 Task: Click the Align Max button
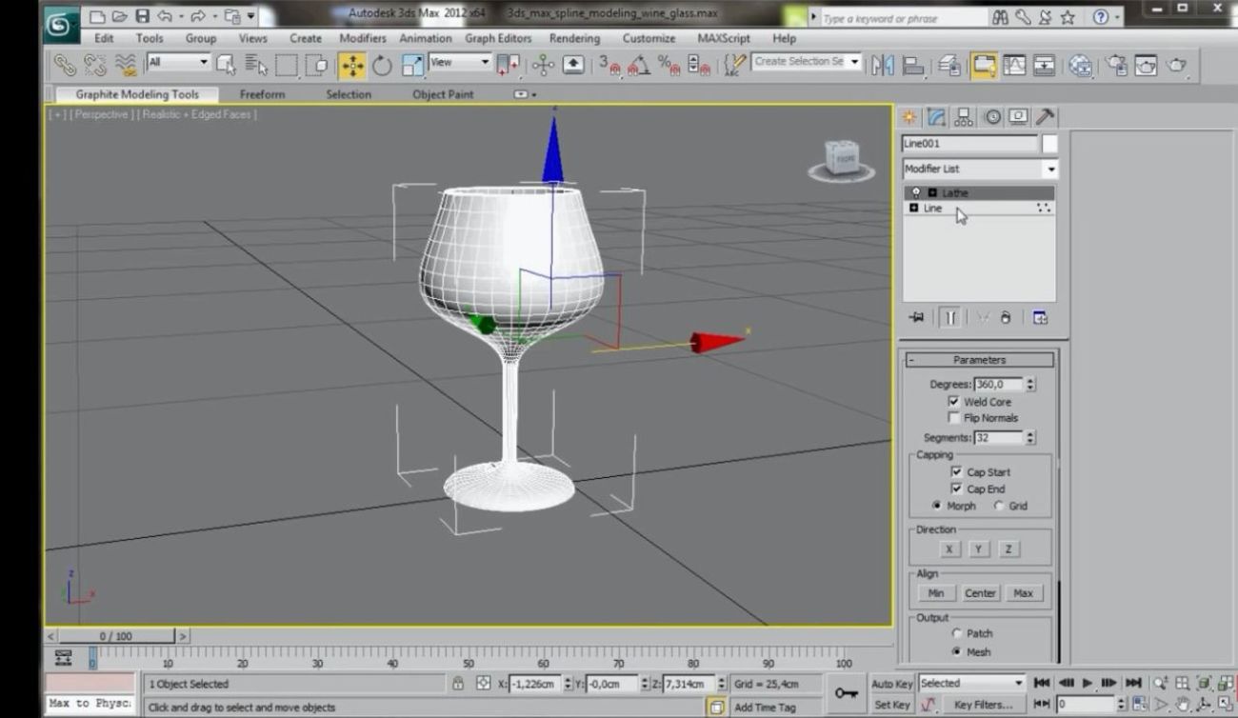[1023, 592]
